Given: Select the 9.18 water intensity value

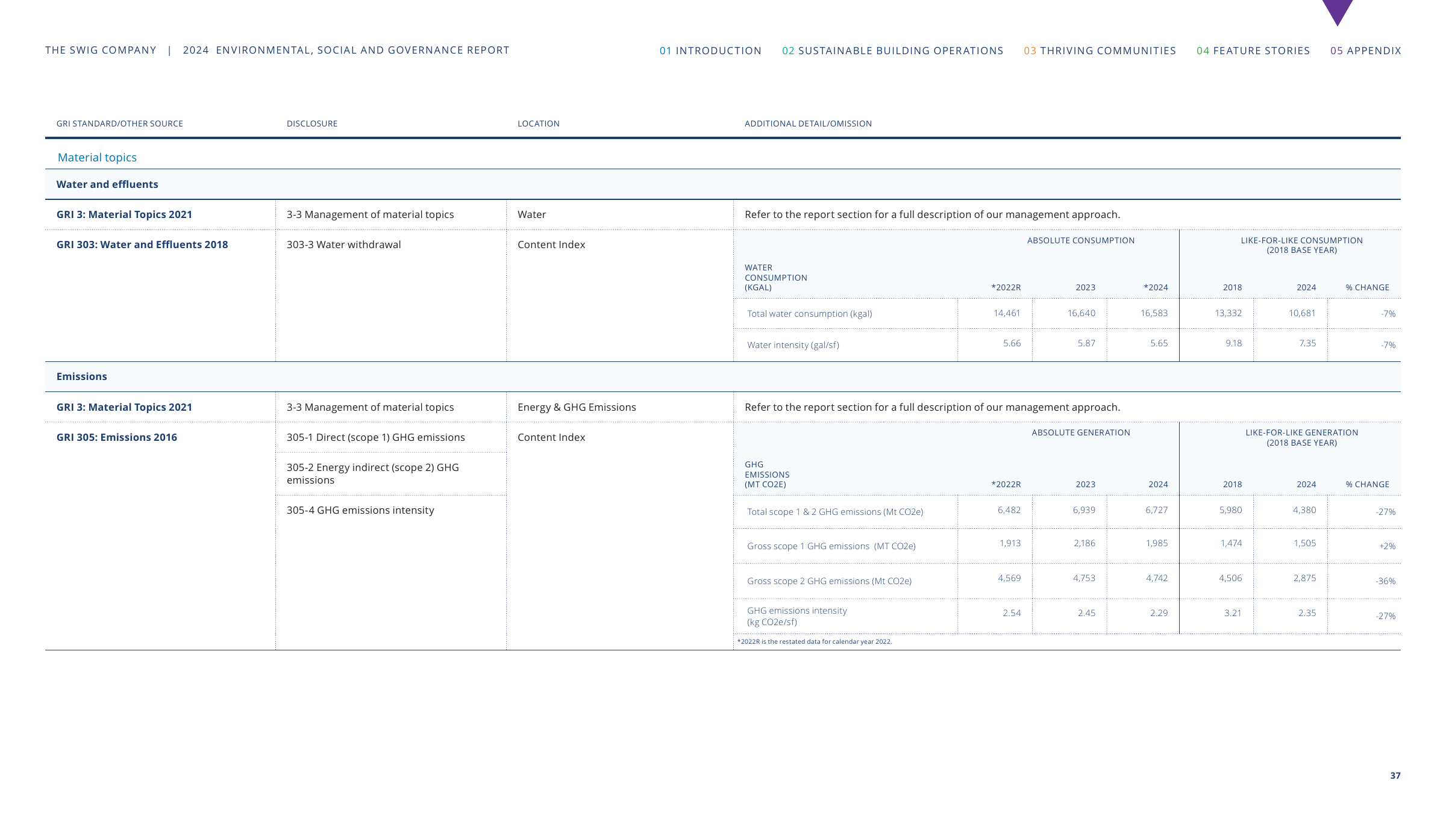Looking at the screenshot, I should pos(1233,343).
